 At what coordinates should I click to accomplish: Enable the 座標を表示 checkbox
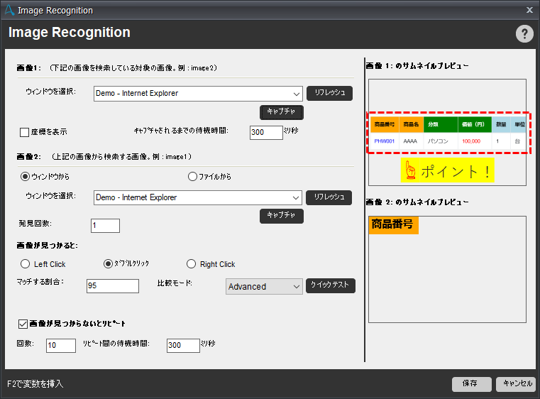click(24, 132)
